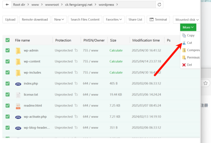Viewport: 211px width, 143px height.
Task: Click the wp-includes folder icon
Action: pyautogui.click(x=18, y=73)
